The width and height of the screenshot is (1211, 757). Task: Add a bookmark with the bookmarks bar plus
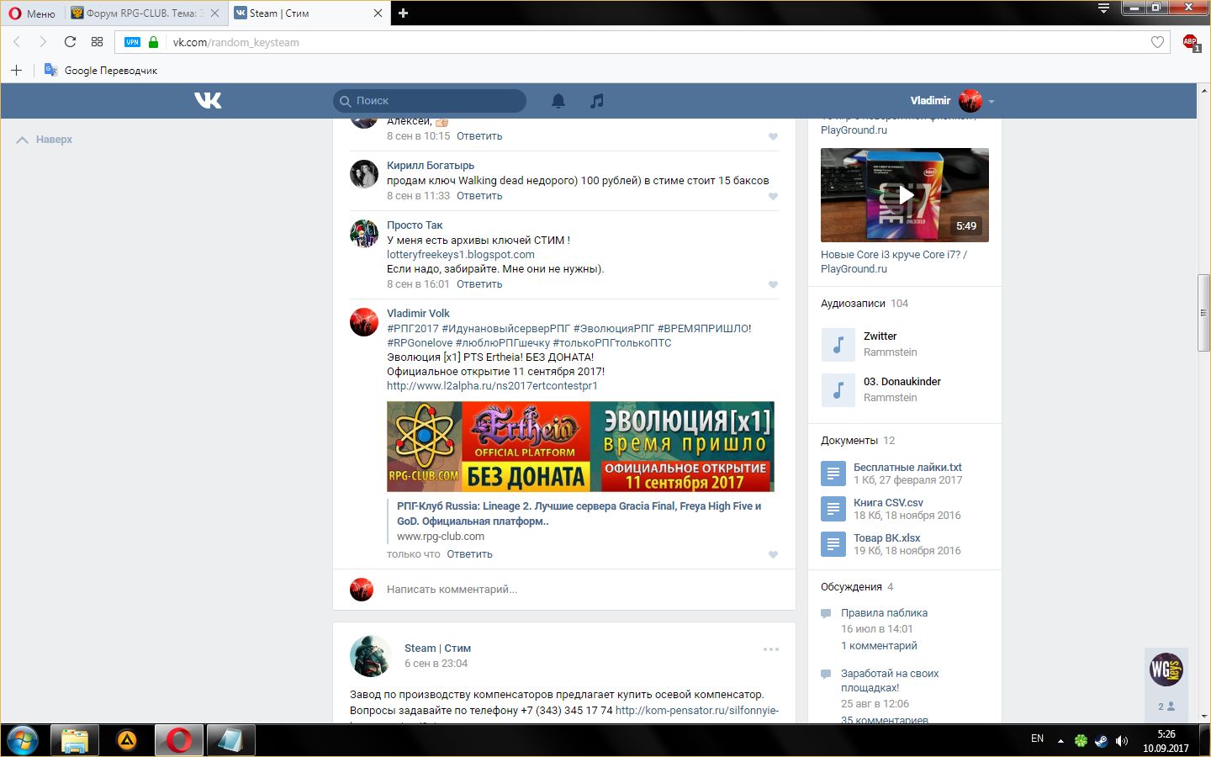tap(16, 70)
